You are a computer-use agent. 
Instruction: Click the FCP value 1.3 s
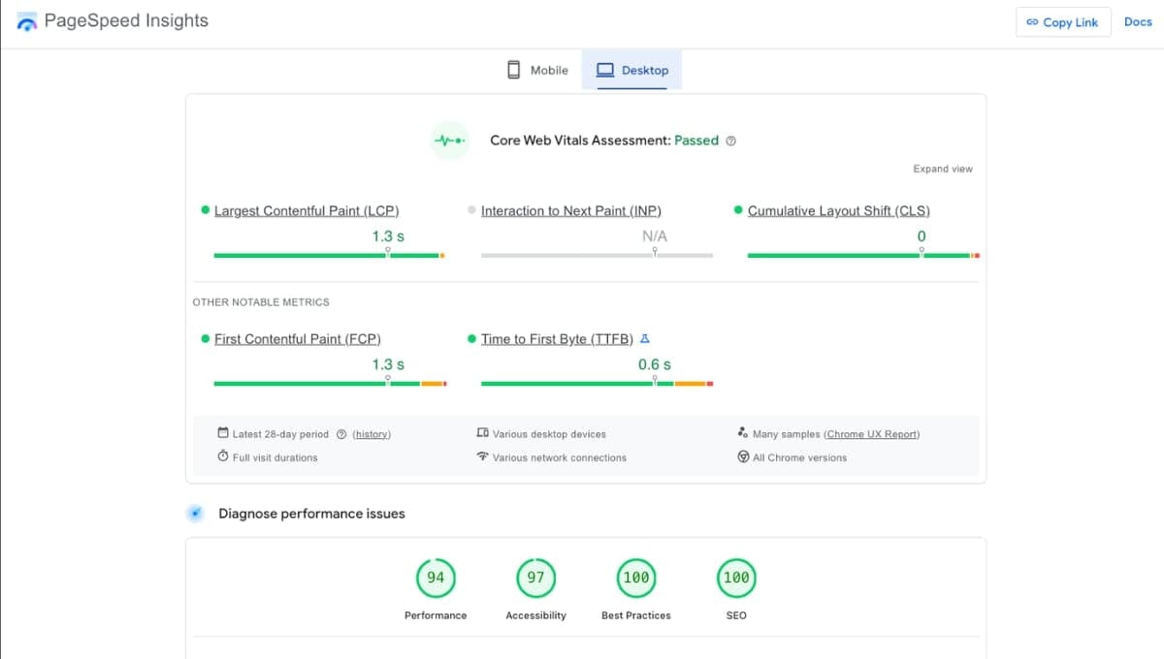(x=388, y=364)
